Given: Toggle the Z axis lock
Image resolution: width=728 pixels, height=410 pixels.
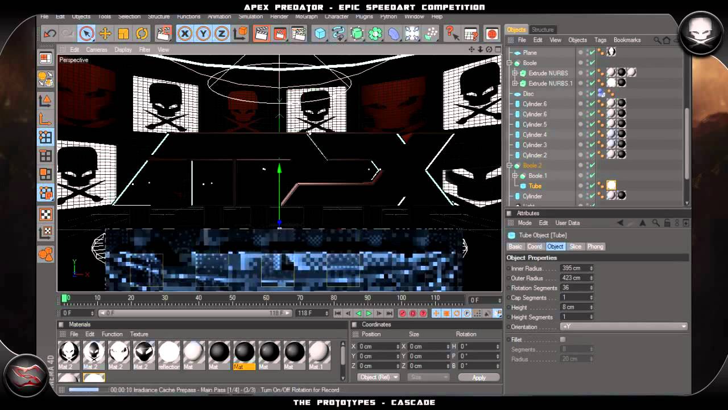Looking at the screenshot, I should pos(221,34).
